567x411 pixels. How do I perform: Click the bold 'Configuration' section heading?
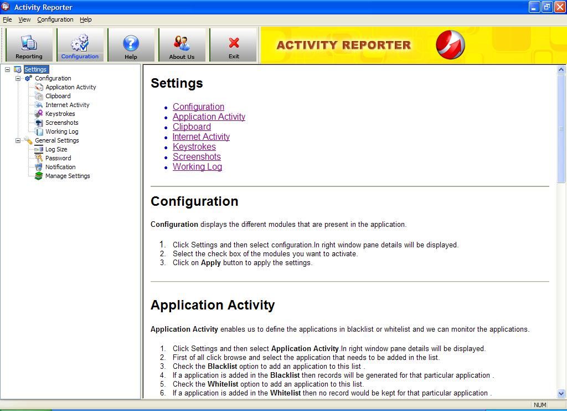tap(194, 201)
